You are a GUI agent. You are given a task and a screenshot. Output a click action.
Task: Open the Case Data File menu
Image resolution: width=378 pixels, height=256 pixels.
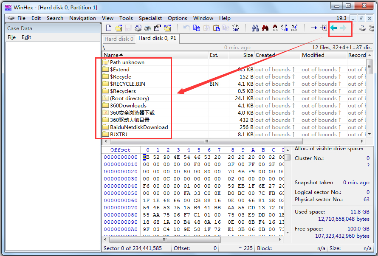coord(12,37)
